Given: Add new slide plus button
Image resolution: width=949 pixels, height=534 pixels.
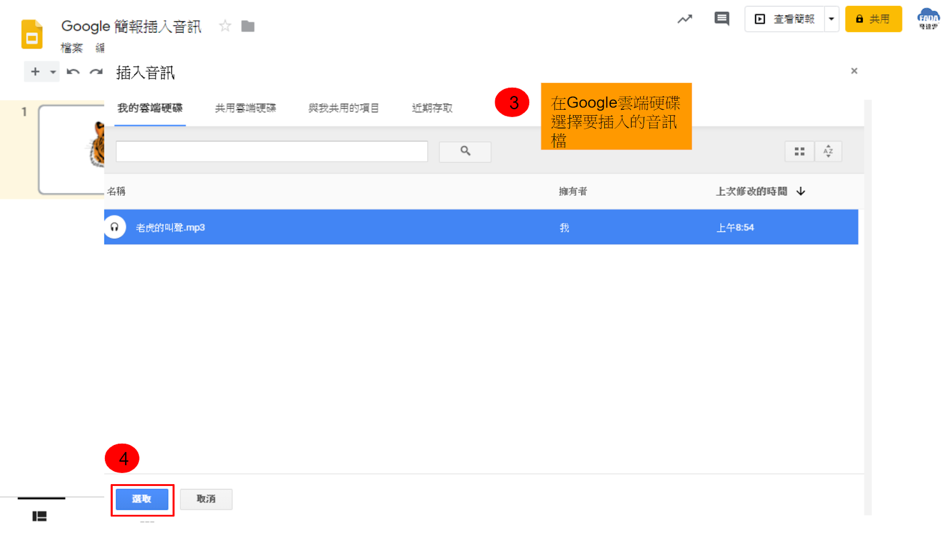Looking at the screenshot, I should (35, 72).
